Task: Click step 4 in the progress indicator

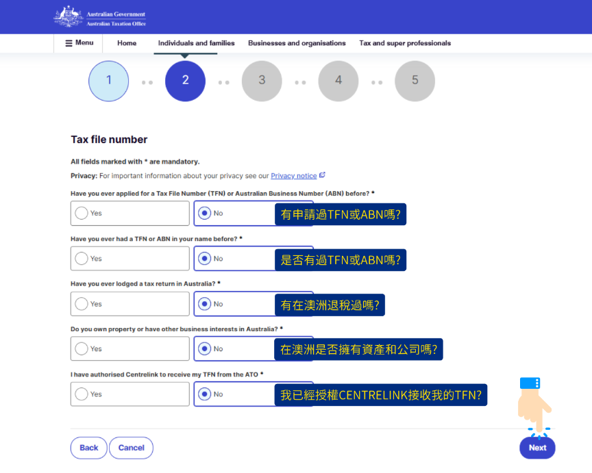Action: pyautogui.click(x=338, y=81)
